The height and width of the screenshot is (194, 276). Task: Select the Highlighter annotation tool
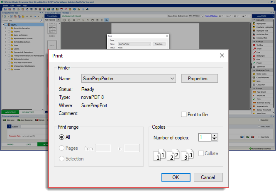tap(261, 24)
